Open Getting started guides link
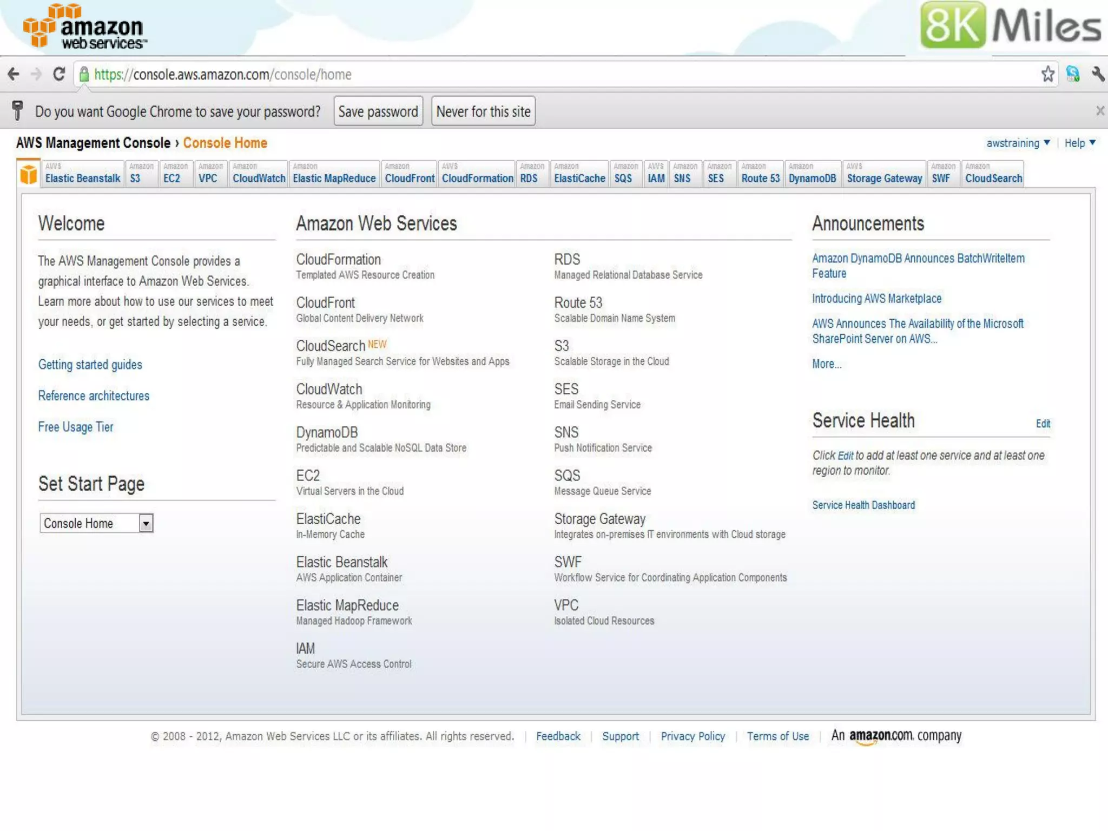 point(90,365)
